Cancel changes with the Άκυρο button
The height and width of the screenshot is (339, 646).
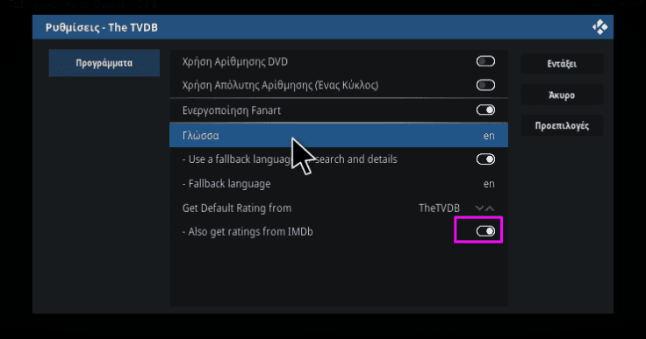pos(562,95)
